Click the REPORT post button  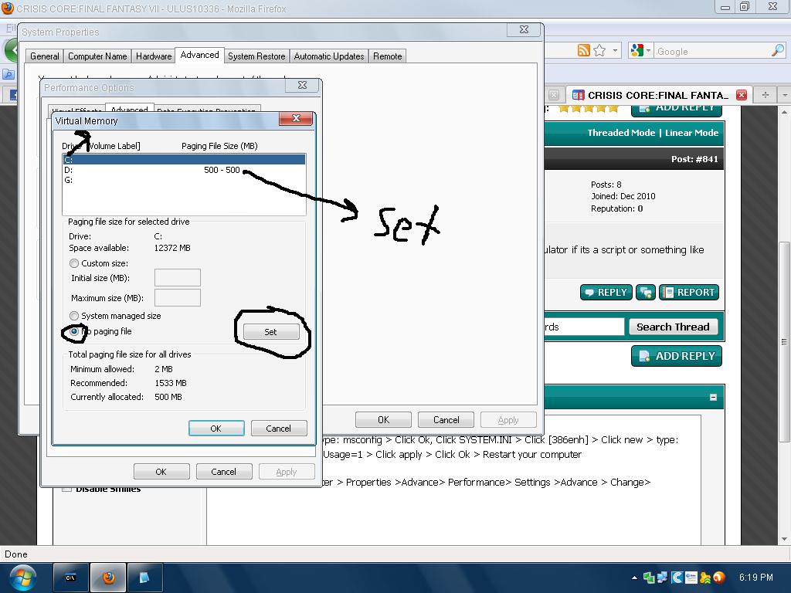point(688,292)
